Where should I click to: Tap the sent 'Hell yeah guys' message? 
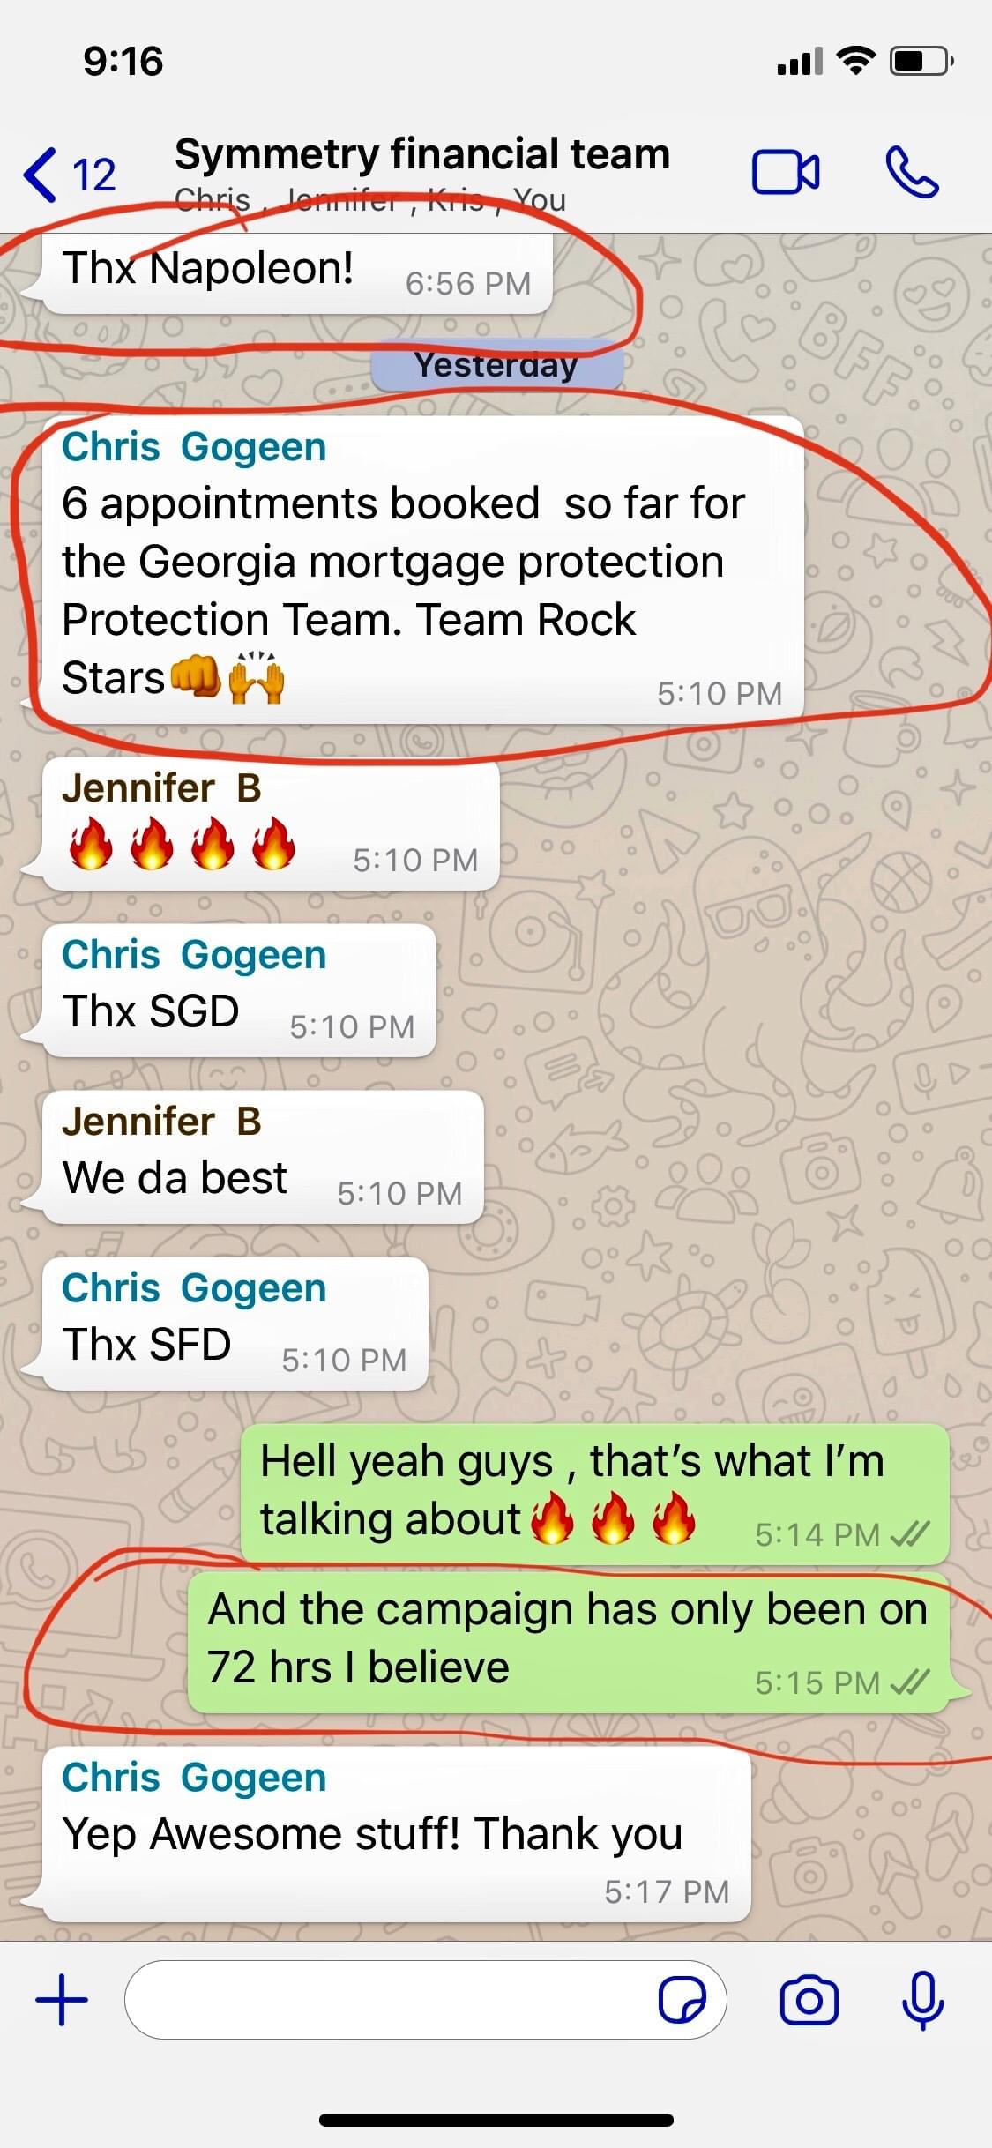coord(595,1493)
